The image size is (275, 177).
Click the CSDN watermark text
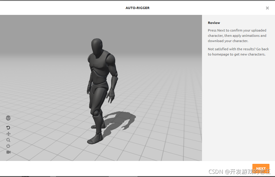240,171
